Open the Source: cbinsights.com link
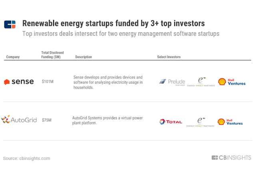255x178 pixels. (26, 158)
